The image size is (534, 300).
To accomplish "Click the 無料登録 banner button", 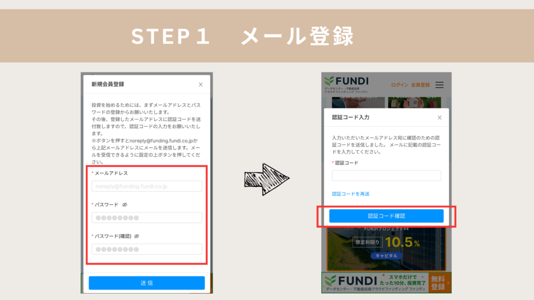I will pos(438,283).
